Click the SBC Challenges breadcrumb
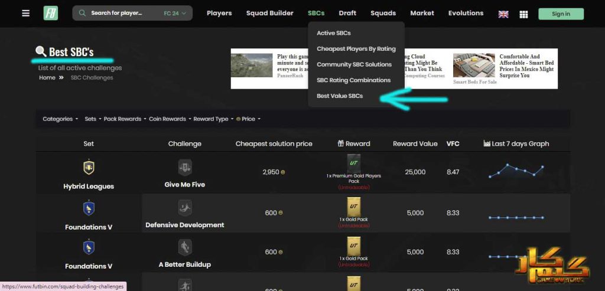The height and width of the screenshot is (291, 605). coord(92,77)
